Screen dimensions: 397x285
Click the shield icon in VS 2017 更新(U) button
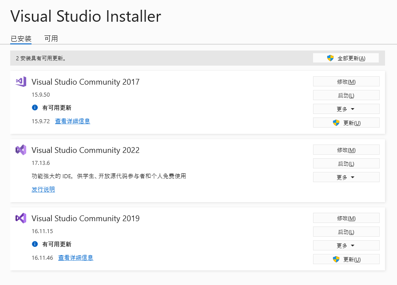(x=336, y=123)
